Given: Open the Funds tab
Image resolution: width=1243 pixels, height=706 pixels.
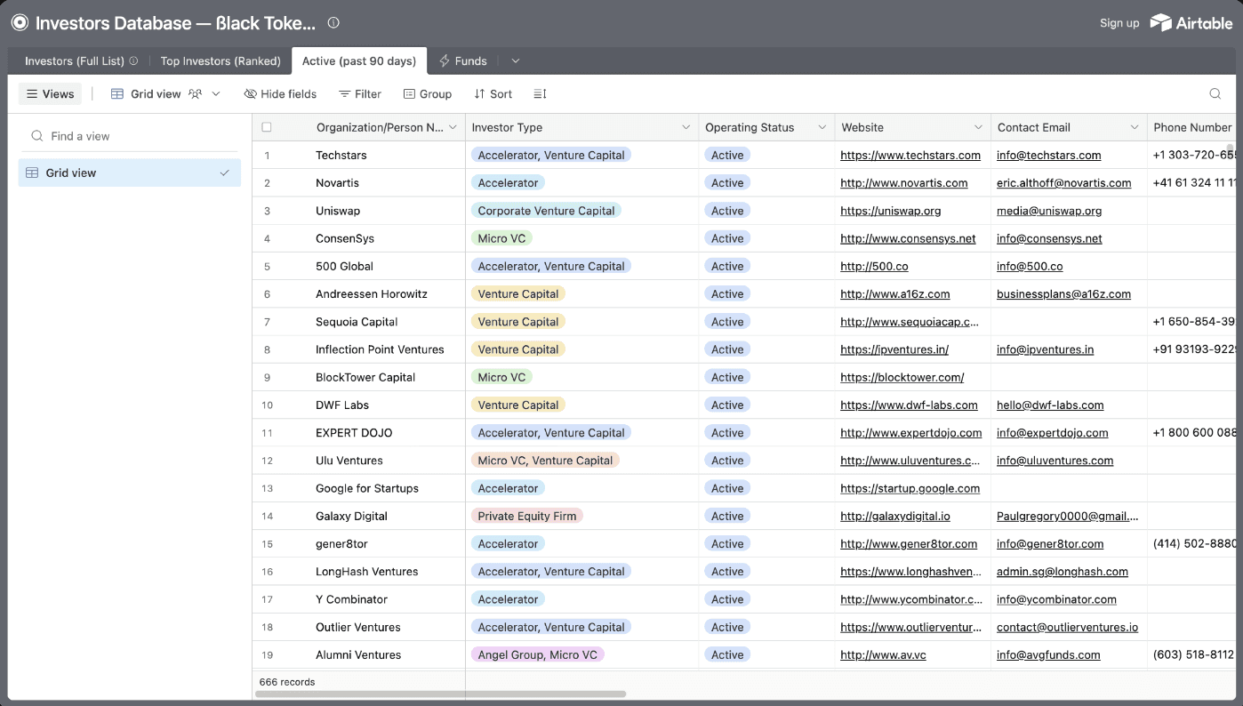Looking at the screenshot, I should point(462,61).
